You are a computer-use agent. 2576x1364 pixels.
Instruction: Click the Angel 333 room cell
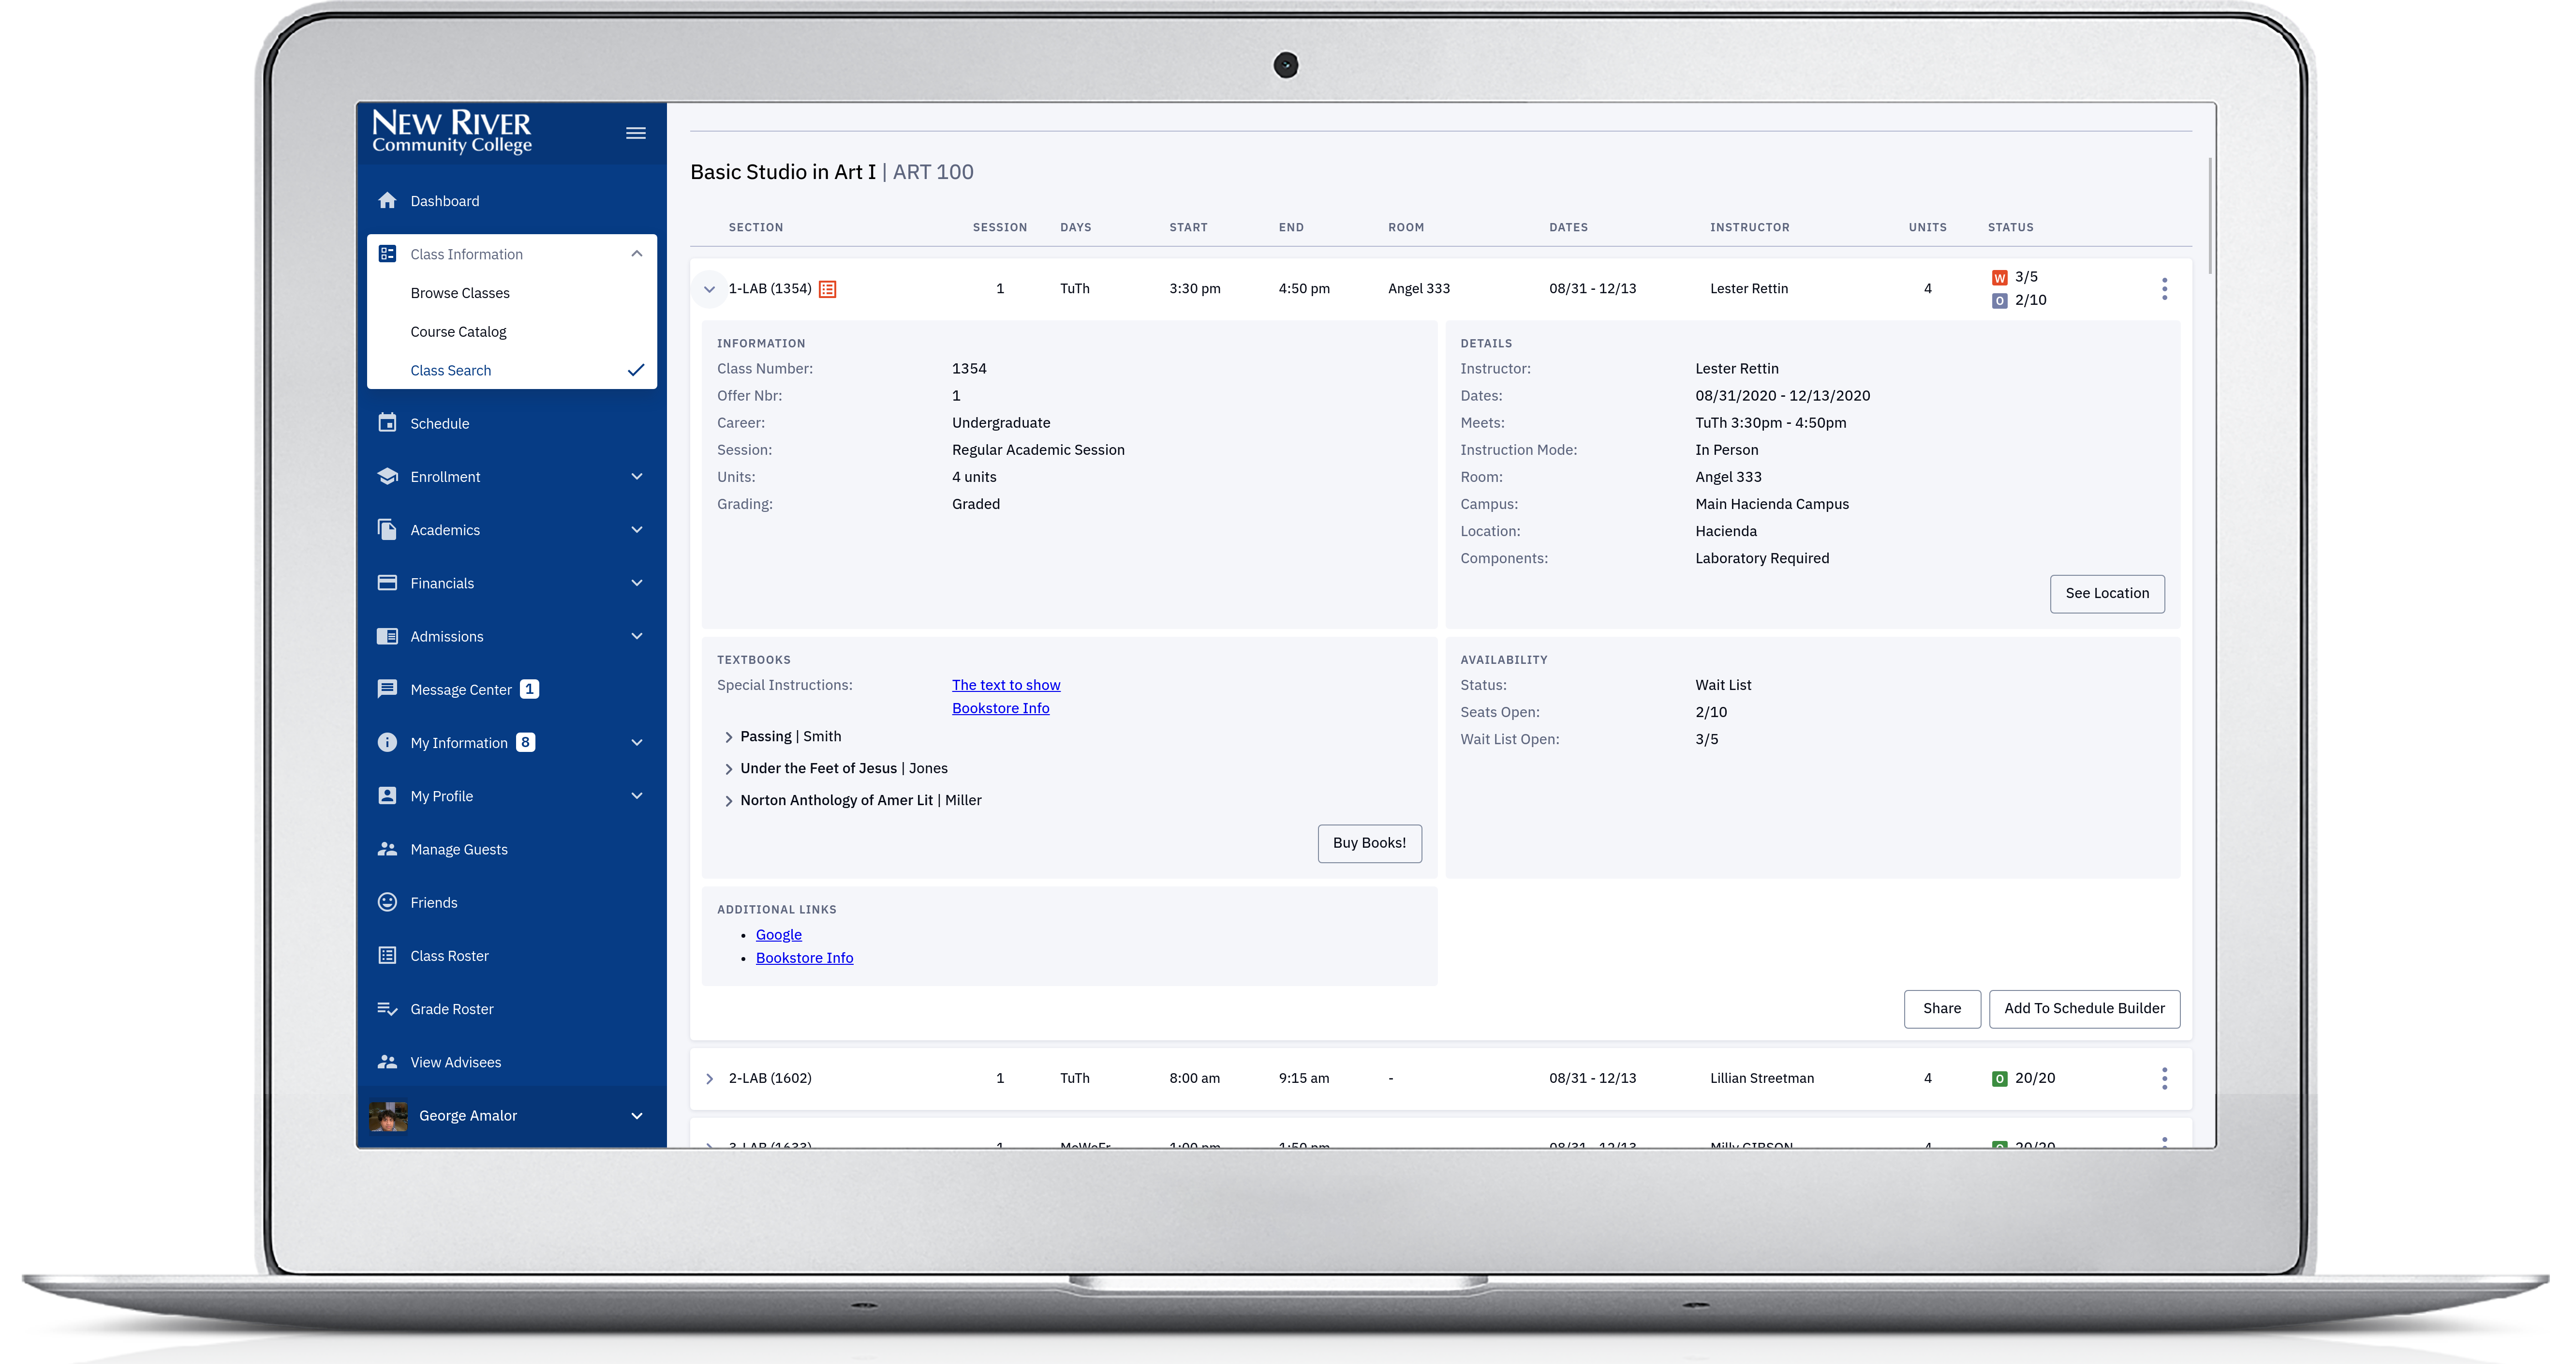coord(1418,288)
